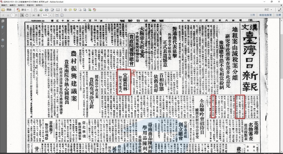Open the 自訂 customize dropdown
The height and width of the screenshot is (154, 283).
268,10
